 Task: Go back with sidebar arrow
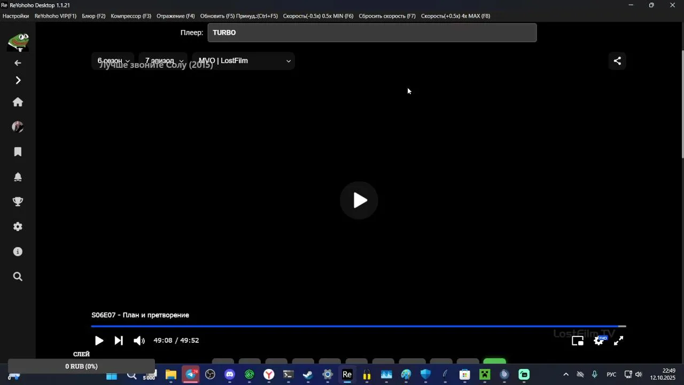coord(18,63)
